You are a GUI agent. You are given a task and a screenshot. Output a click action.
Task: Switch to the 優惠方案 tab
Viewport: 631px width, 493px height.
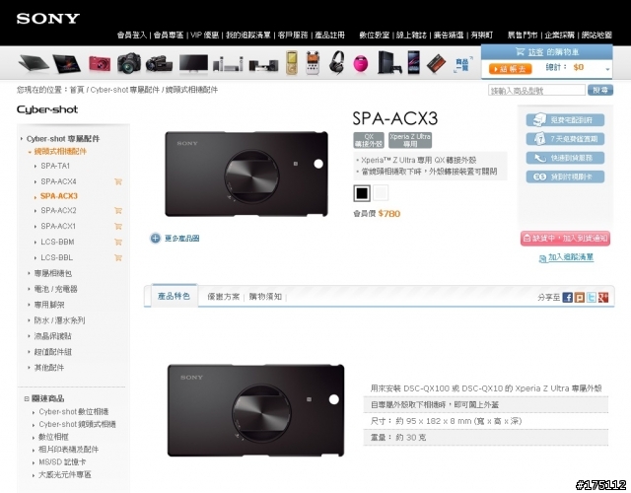[x=223, y=297]
